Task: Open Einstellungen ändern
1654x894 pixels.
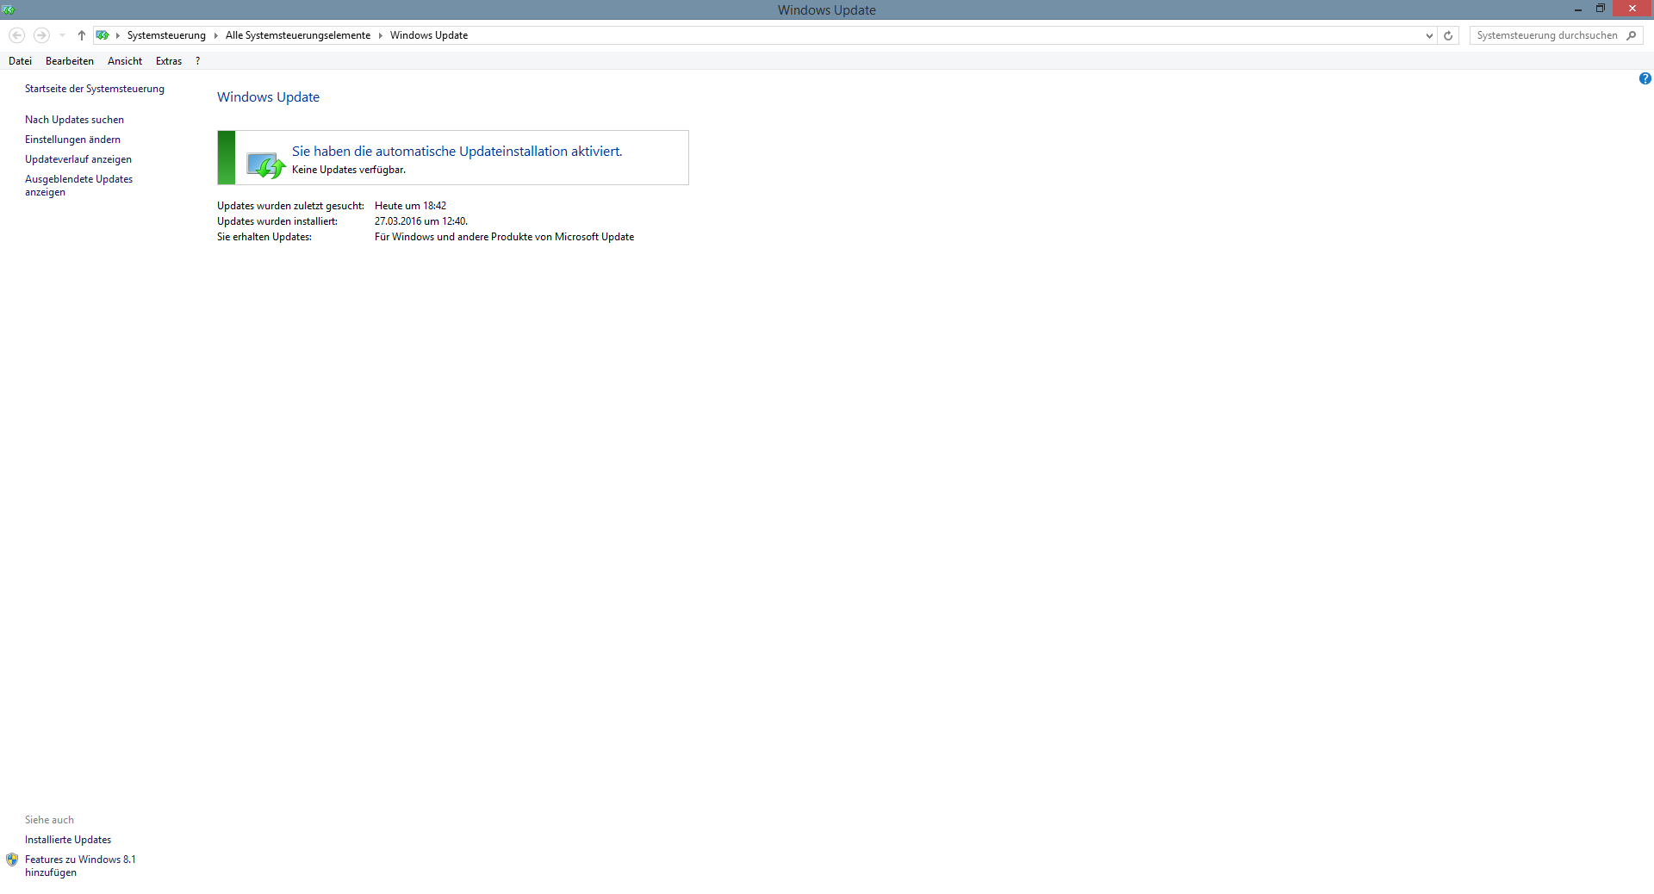Action: tap(72, 140)
